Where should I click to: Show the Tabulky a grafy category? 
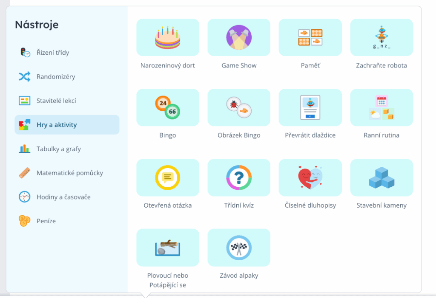point(58,149)
